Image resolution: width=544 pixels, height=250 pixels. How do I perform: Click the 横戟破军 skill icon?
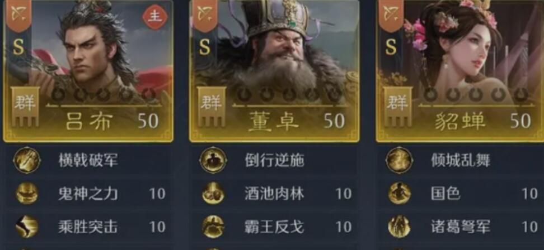(27, 160)
